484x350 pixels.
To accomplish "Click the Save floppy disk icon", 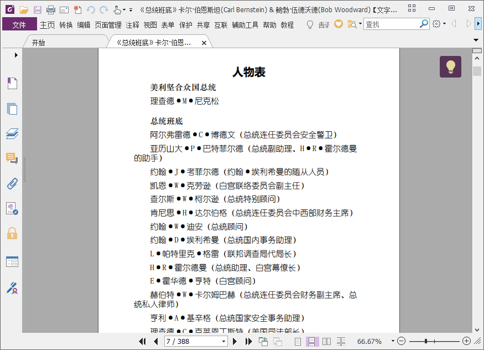I will pyautogui.click(x=38, y=10).
